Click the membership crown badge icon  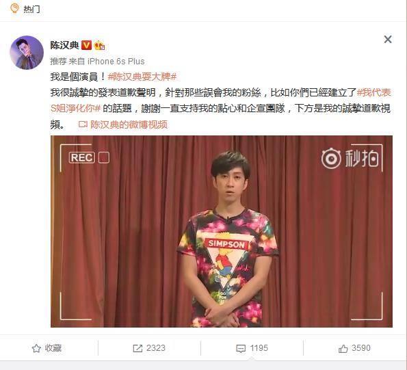tap(99, 46)
